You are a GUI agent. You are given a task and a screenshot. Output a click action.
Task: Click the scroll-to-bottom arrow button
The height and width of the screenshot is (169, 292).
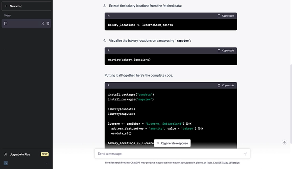284,142
